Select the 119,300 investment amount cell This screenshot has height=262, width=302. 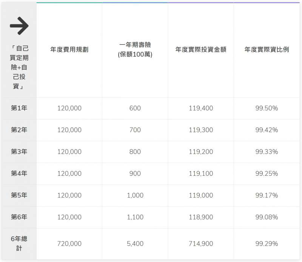coord(201,130)
